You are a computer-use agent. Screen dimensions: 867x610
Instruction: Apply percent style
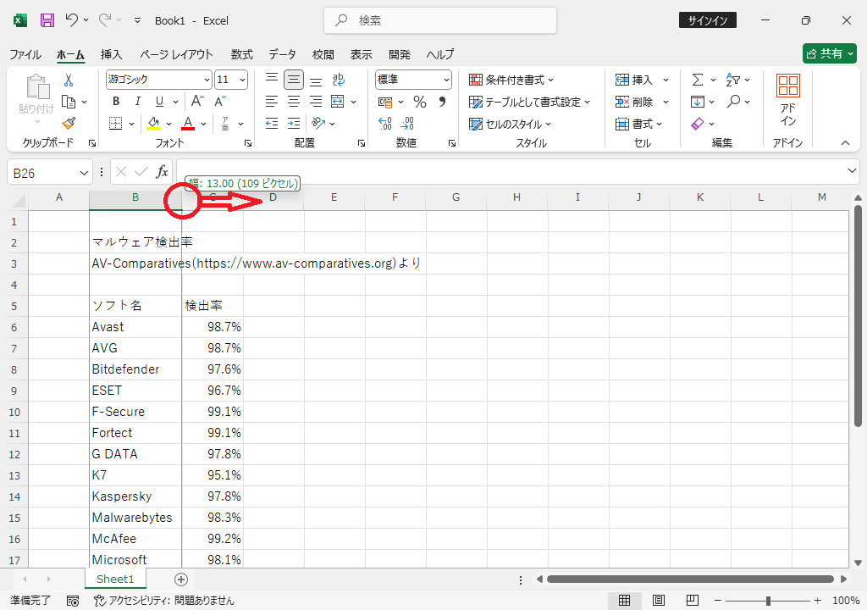coord(420,102)
